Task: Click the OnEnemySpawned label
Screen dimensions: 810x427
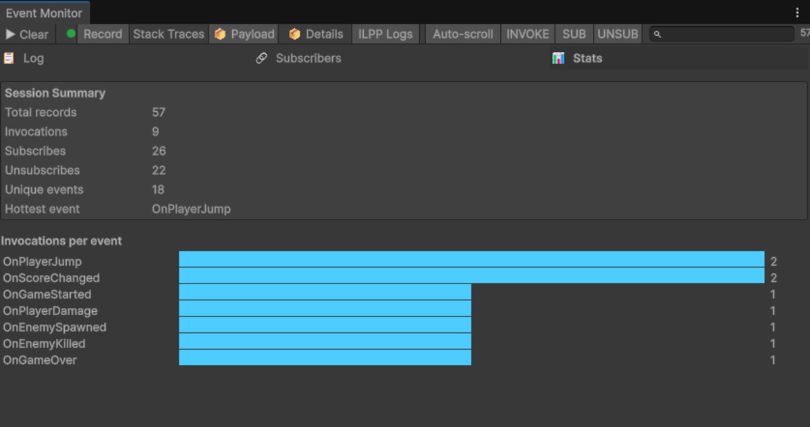Action: click(55, 327)
